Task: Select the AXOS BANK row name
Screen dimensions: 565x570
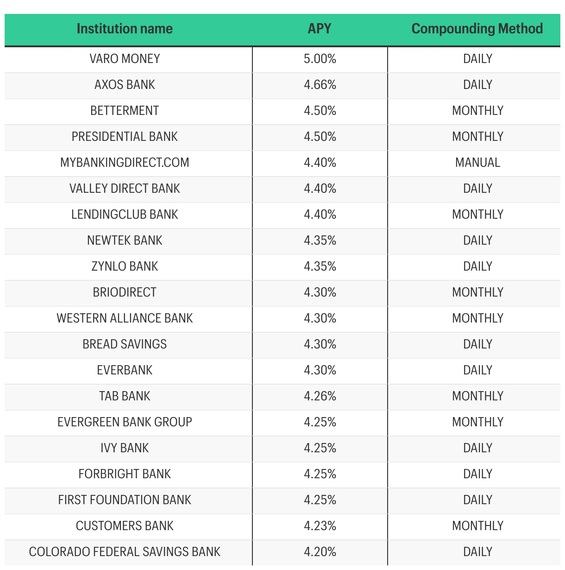Action: pyautogui.click(x=125, y=85)
